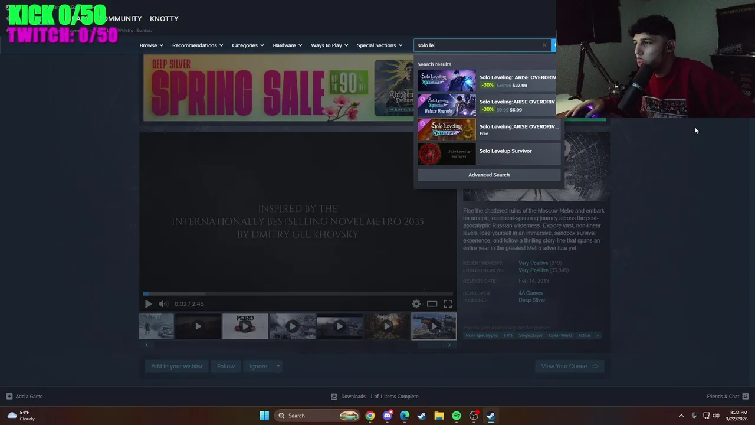Seek on the trailer progress bar

(x=298, y=293)
